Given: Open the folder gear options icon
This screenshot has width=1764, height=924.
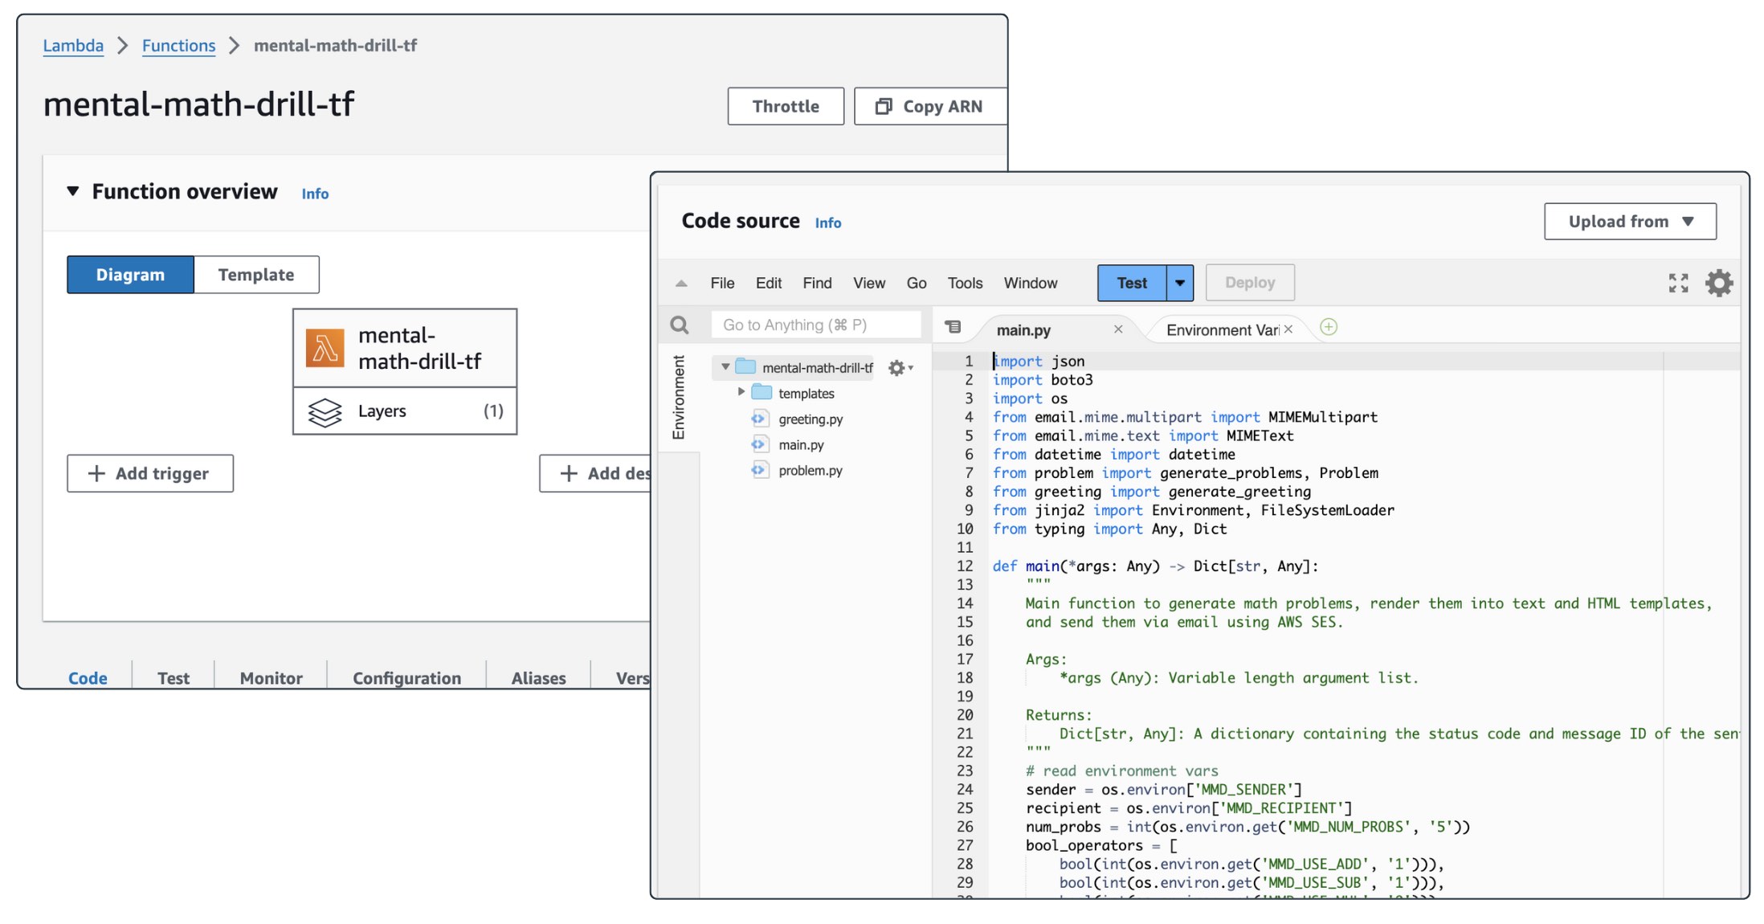Looking at the screenshot, I should [900, 368].
